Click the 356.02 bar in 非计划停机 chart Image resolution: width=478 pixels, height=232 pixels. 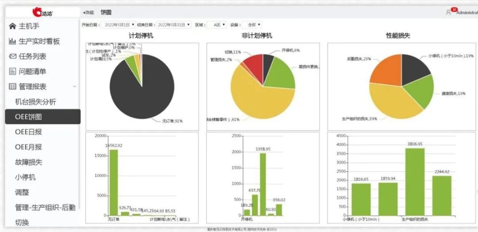pos(279,210)
